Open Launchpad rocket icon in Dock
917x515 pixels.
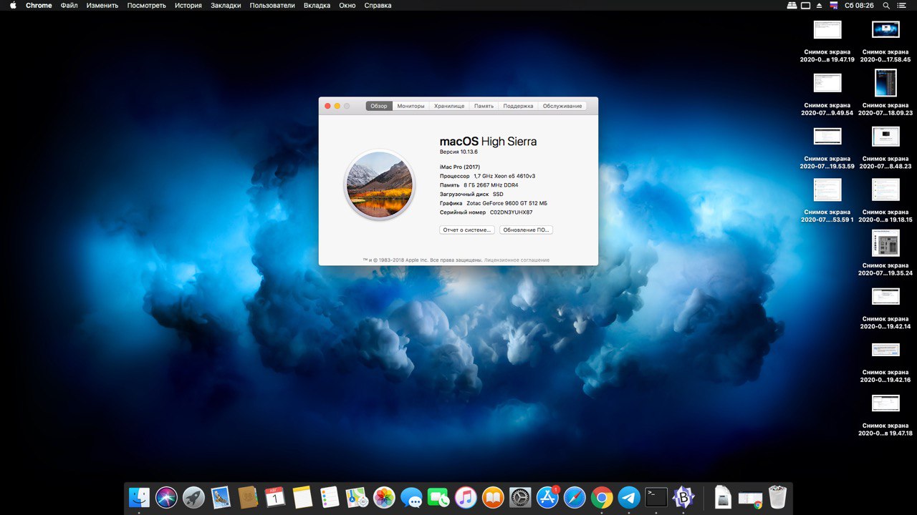(193, 497)
